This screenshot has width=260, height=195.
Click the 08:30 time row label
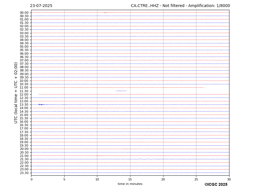coord(24,70)
